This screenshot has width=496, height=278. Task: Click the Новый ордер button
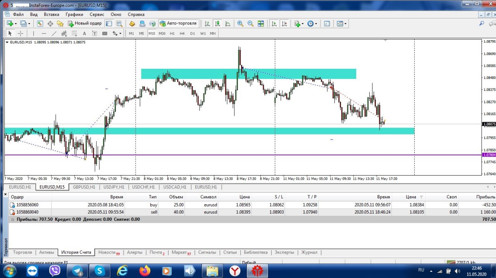(84, 24)
